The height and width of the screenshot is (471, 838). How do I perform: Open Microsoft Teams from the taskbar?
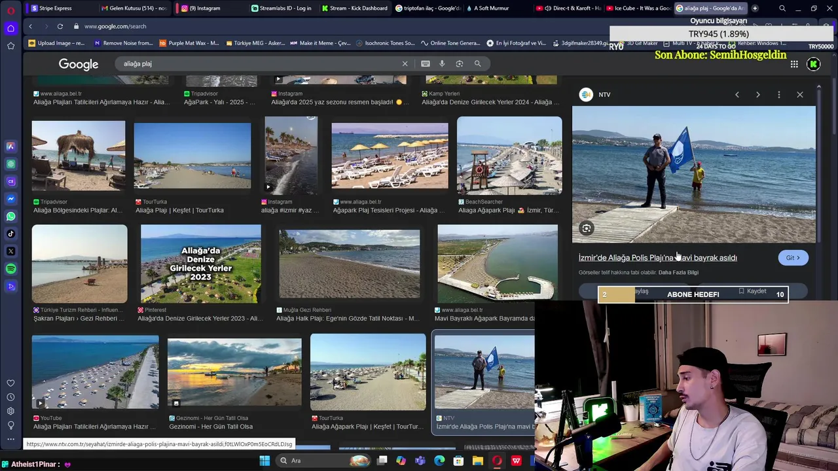420,461
